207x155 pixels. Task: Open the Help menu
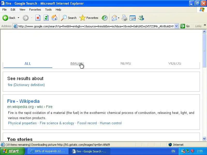(x=58, y=10)
